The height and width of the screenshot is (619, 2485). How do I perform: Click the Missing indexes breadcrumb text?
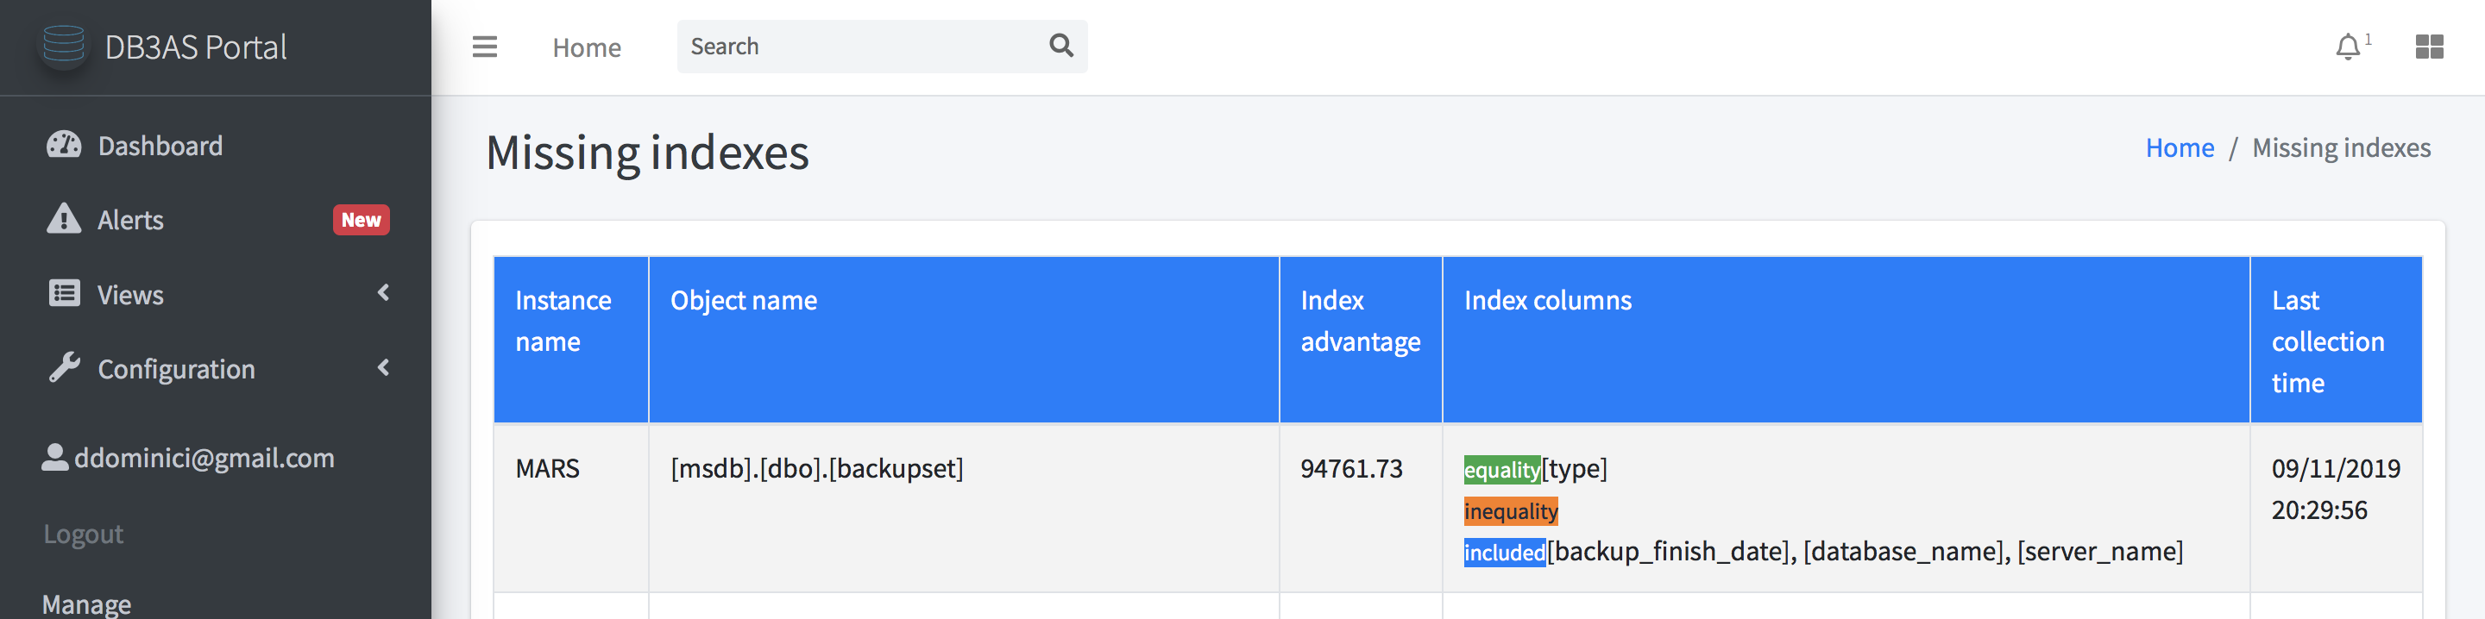tap(2340, 147)
